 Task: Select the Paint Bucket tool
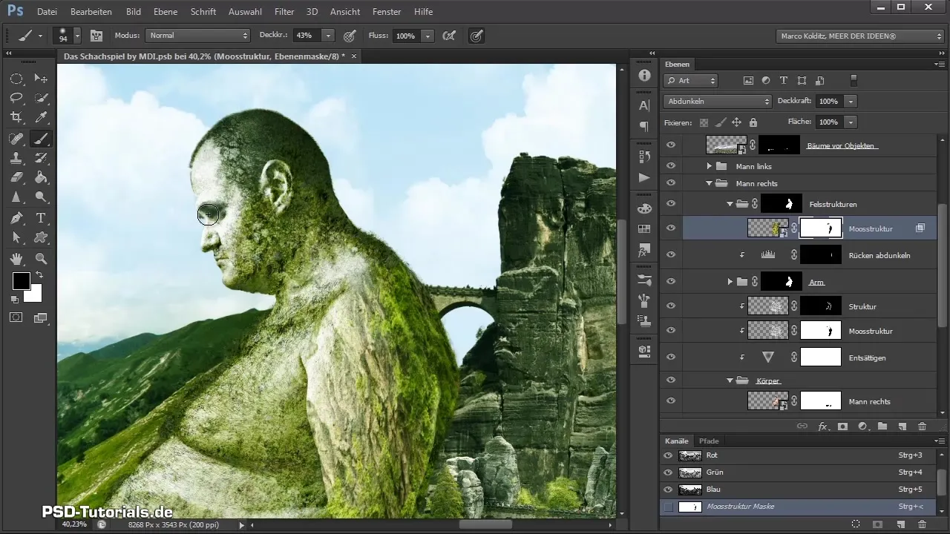pos(42,177)
